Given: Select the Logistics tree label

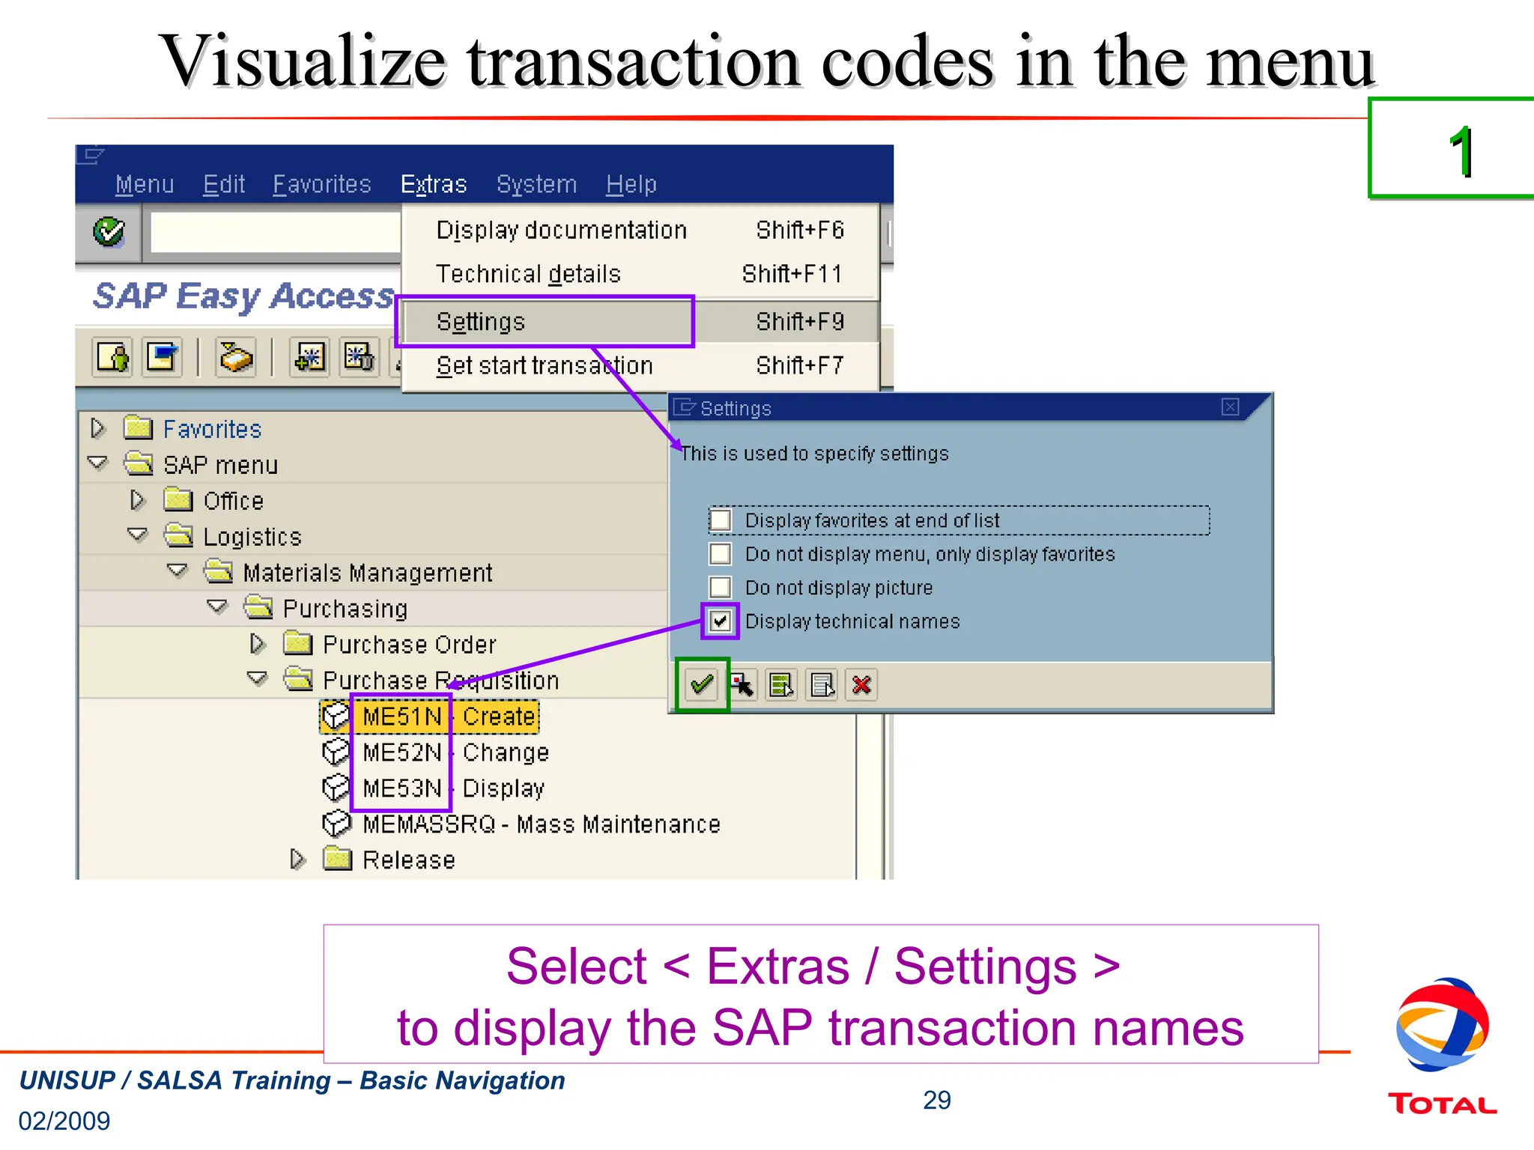Looking at the screenshot, I should [x=252, y=537].
